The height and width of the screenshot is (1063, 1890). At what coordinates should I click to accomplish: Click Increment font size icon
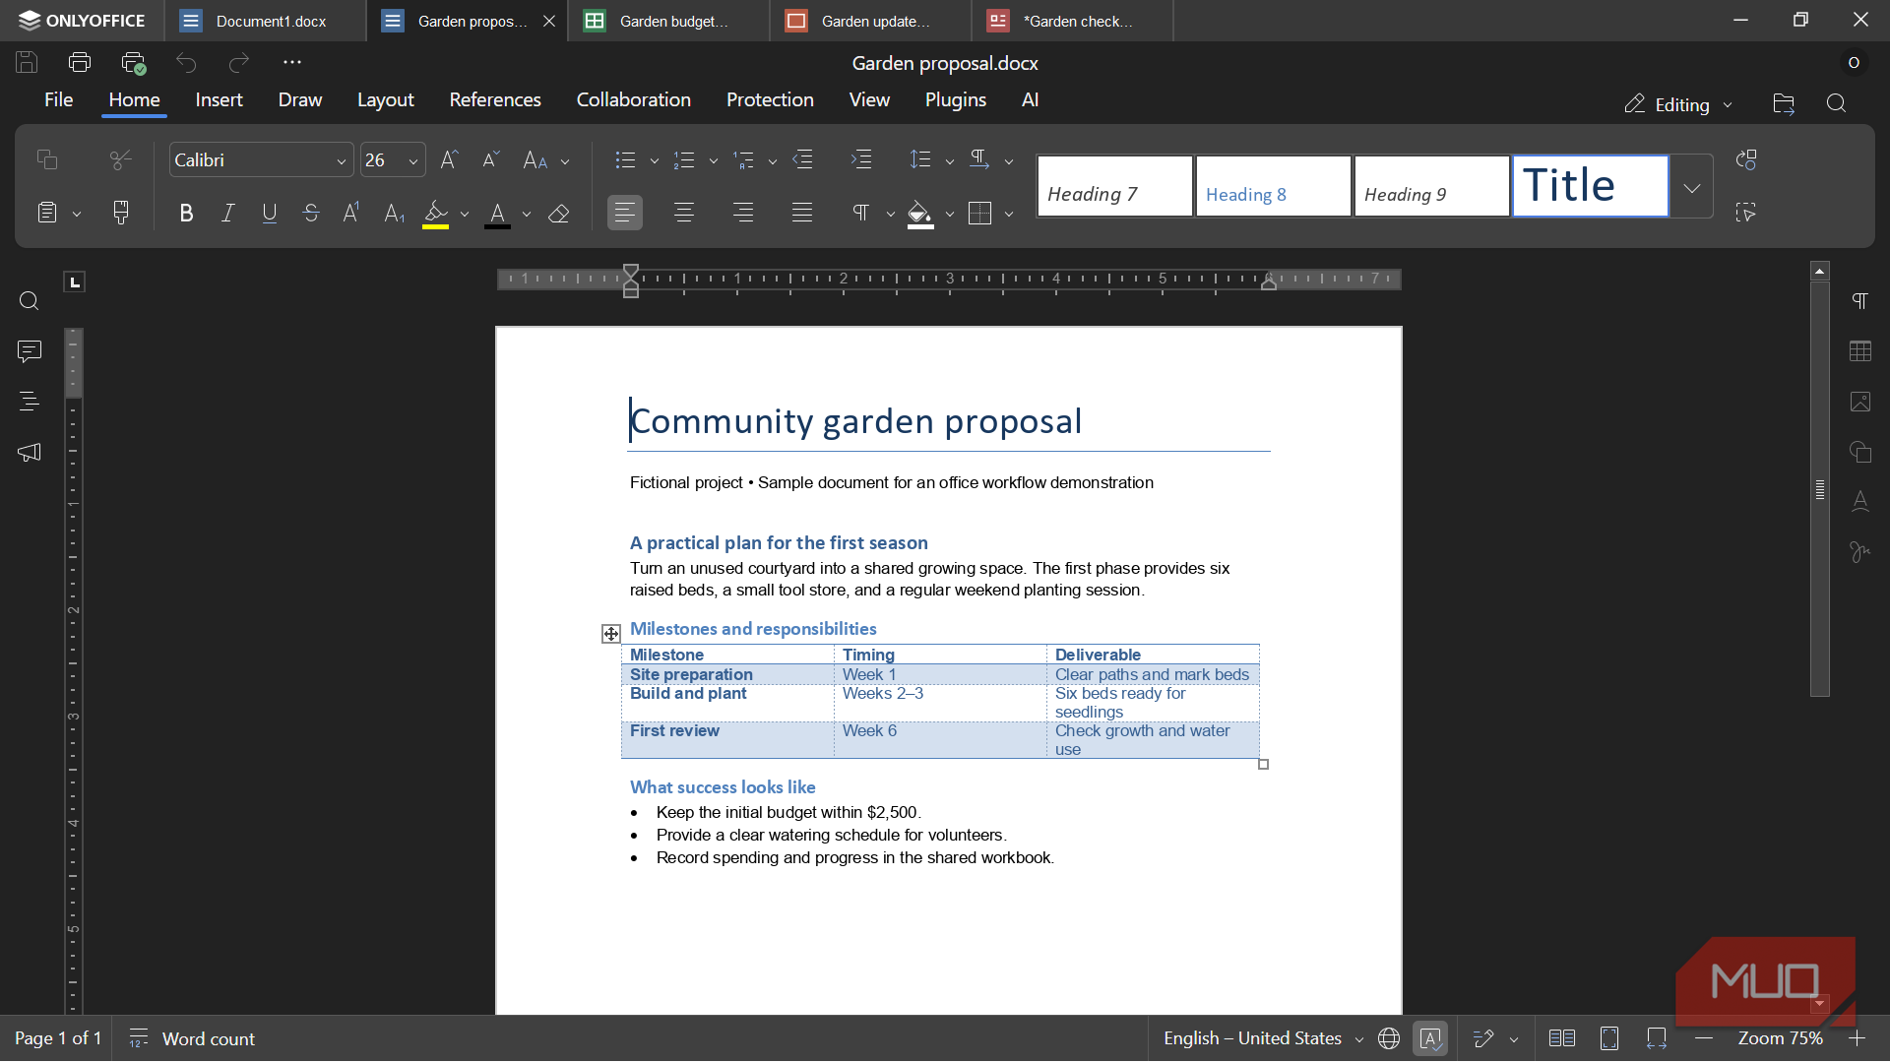(x=449, y=159)
